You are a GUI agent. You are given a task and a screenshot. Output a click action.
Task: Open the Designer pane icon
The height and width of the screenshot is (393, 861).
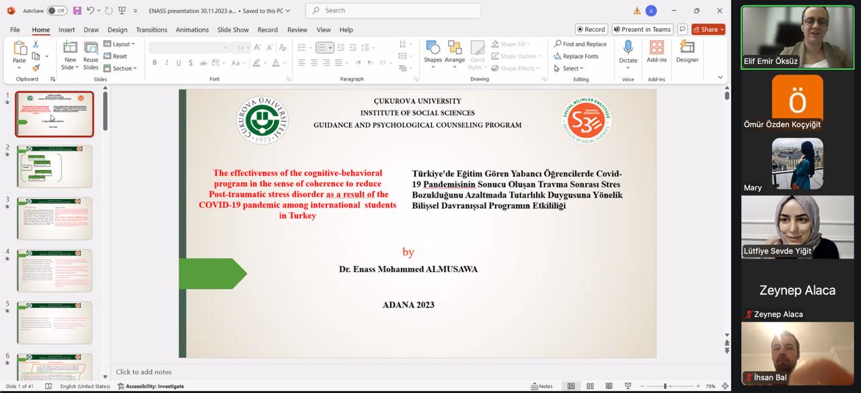[687, 48]
